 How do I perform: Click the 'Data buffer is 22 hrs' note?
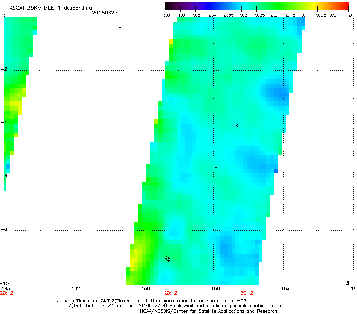pos(175,306)
